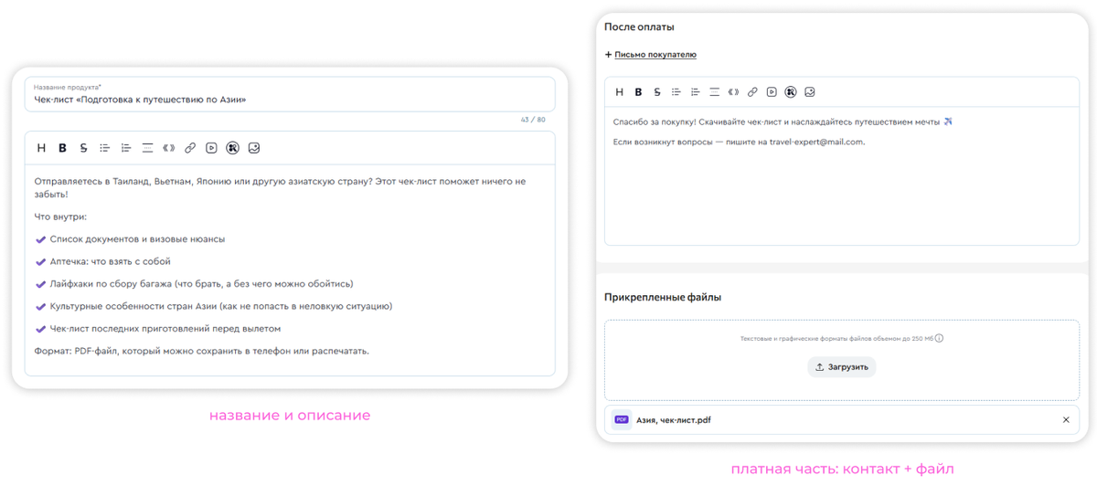Insert video in the product description toolbar
Screen dimensions: 1097x486
tap(211, 148)
